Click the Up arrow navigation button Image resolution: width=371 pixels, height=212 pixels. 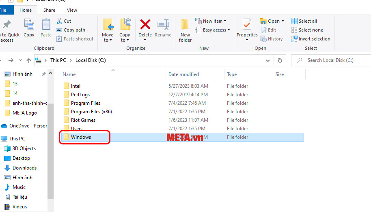tap(28, 60)
